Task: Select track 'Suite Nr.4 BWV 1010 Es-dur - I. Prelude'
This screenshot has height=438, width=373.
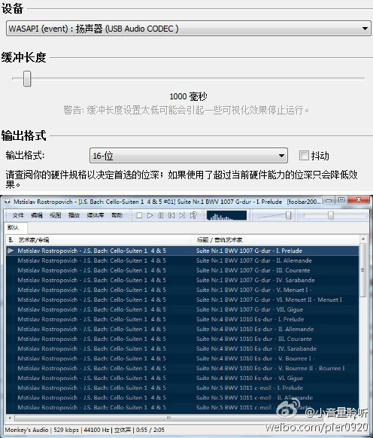Action: click(183, 319)
